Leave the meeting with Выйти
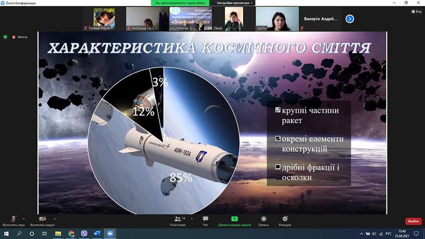Image resolution: width=425 pixels, height=239 pixels. 413,221
